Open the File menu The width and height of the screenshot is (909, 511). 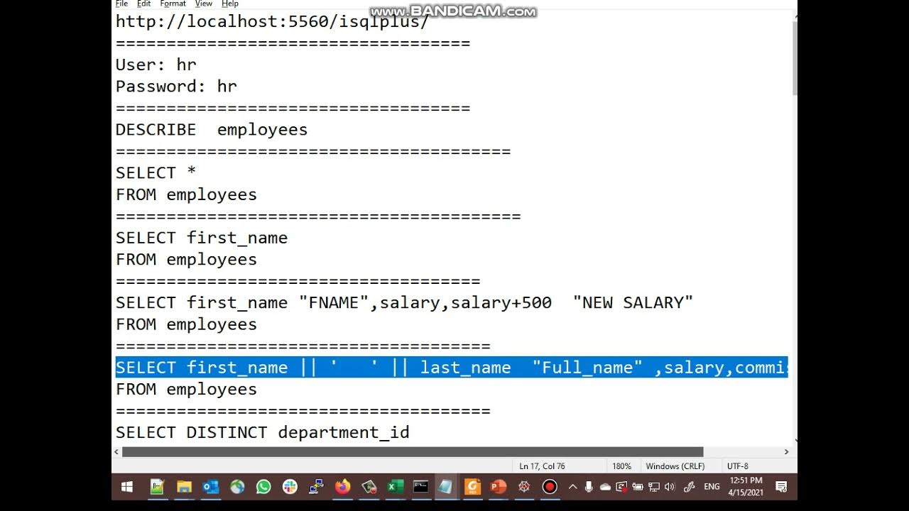point(122,4)
